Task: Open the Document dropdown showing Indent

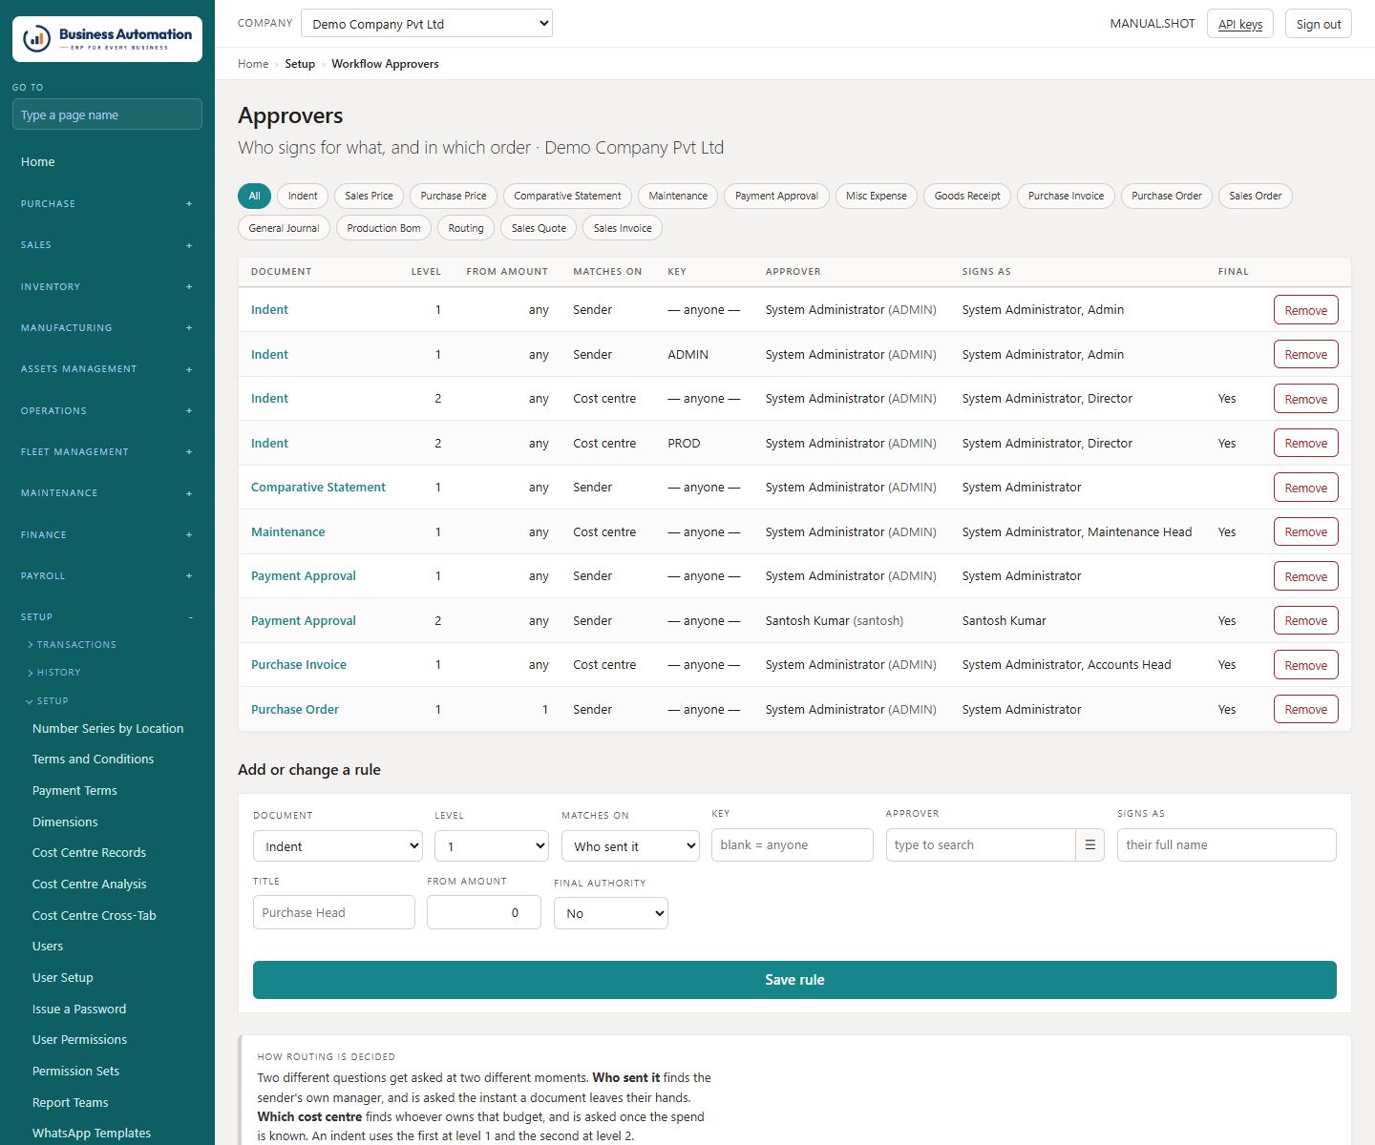Action: click(x=338, y=846)
